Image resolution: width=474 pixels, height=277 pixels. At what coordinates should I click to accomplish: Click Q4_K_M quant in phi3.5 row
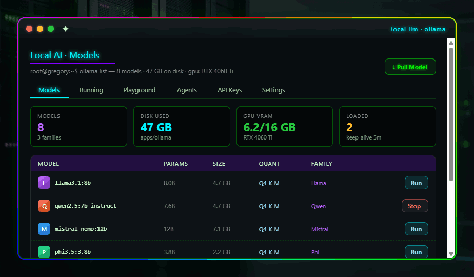(x=269, y=252)
